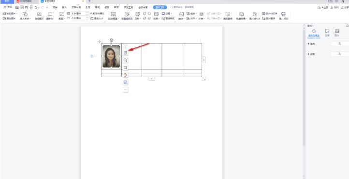Expand the Fill (填充) section in side panel

[x=311, y=44]
